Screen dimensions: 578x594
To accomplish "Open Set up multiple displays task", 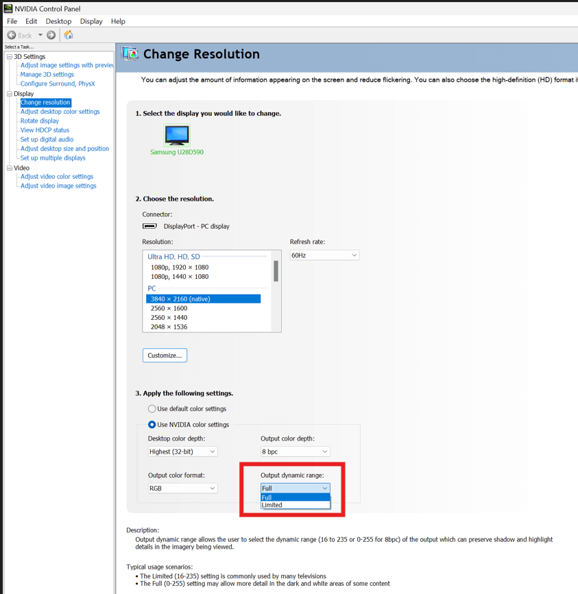I will tap(53, 158).
